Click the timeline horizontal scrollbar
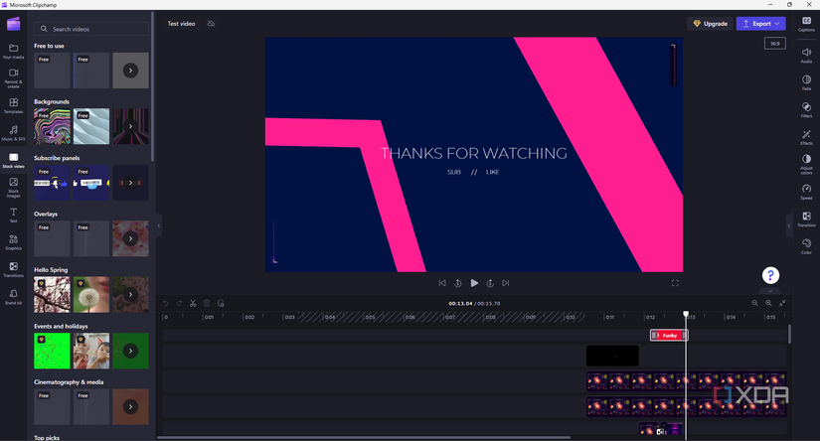The height and width of the screenshot is (441, 820). 364,437
